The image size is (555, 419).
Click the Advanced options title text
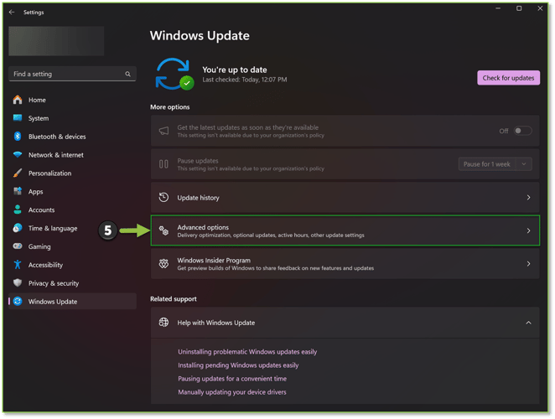(203, 227)
